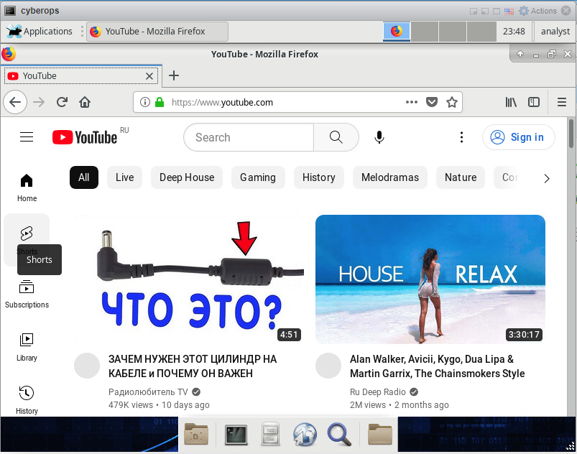Screen dimensions: 577x454
Task: Open application finder magnifier in dock
Action: (339, 434)
